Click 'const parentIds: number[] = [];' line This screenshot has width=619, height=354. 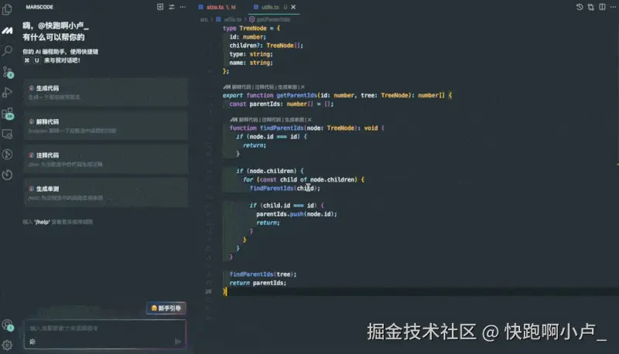tap(282, 104)
